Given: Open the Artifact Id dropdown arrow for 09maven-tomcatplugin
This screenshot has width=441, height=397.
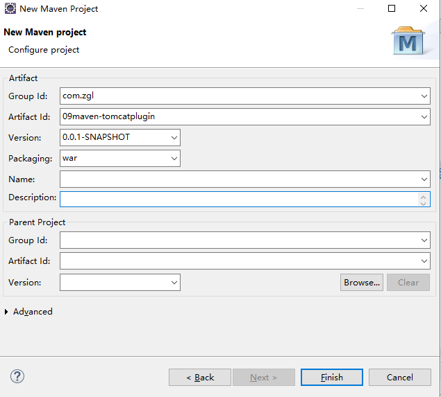Looking at the screenshot, I should [424, 117].
